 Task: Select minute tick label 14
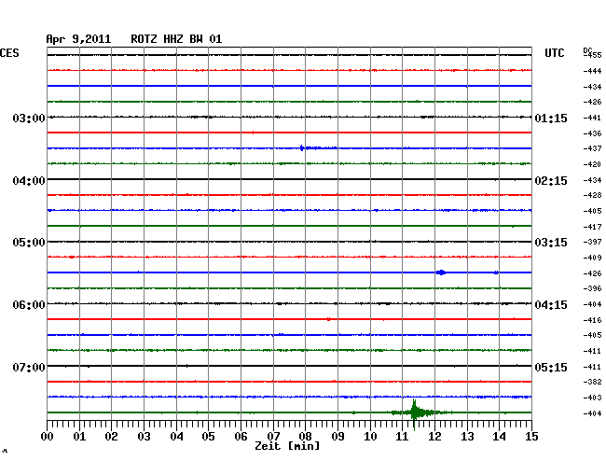pyautogui.click(x=499, y=436)
